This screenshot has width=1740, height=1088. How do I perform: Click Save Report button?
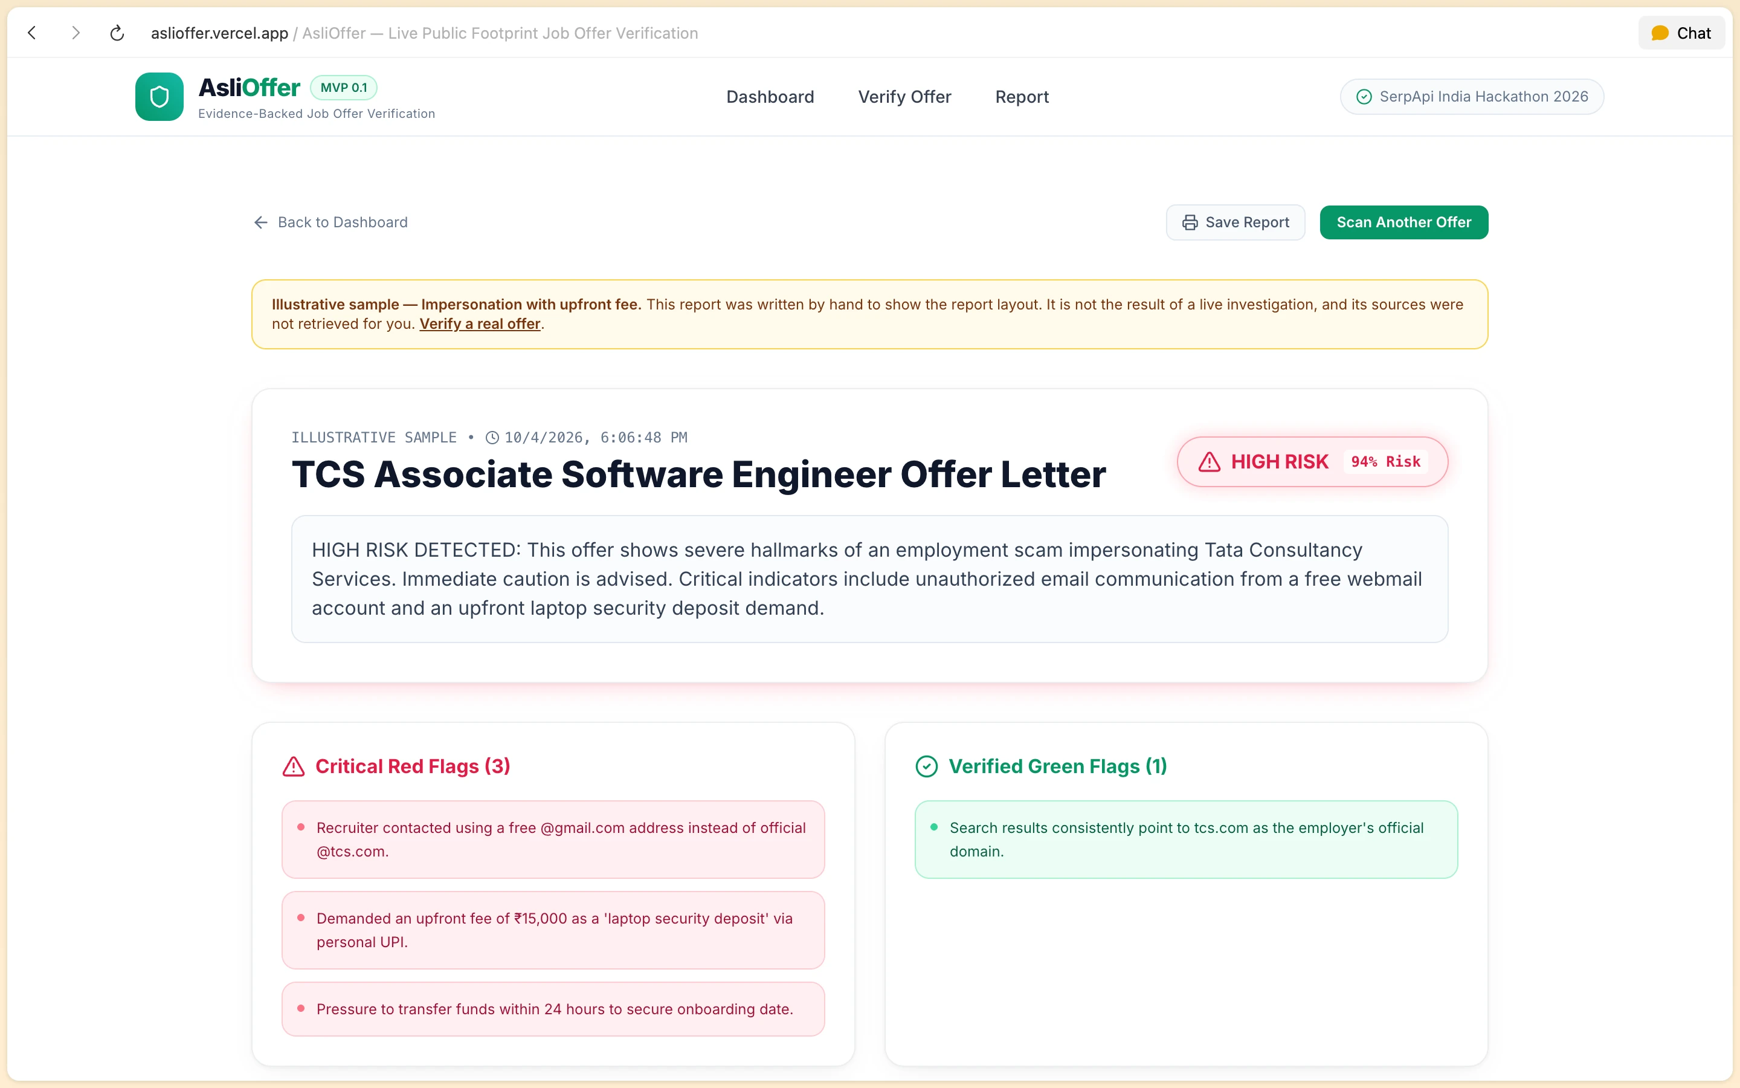(1236, 222)
